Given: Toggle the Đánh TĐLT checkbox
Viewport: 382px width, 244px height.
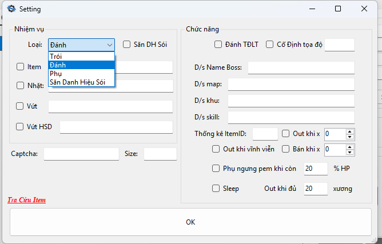Looking at the screenshot, I should [x=218, y=45].
